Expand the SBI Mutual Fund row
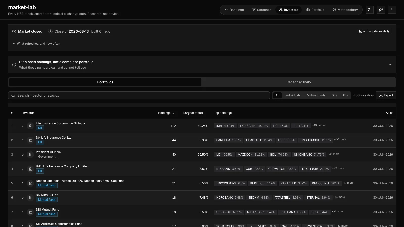The width and height of the screenshot is (404, 227). (x=23, y=212)
